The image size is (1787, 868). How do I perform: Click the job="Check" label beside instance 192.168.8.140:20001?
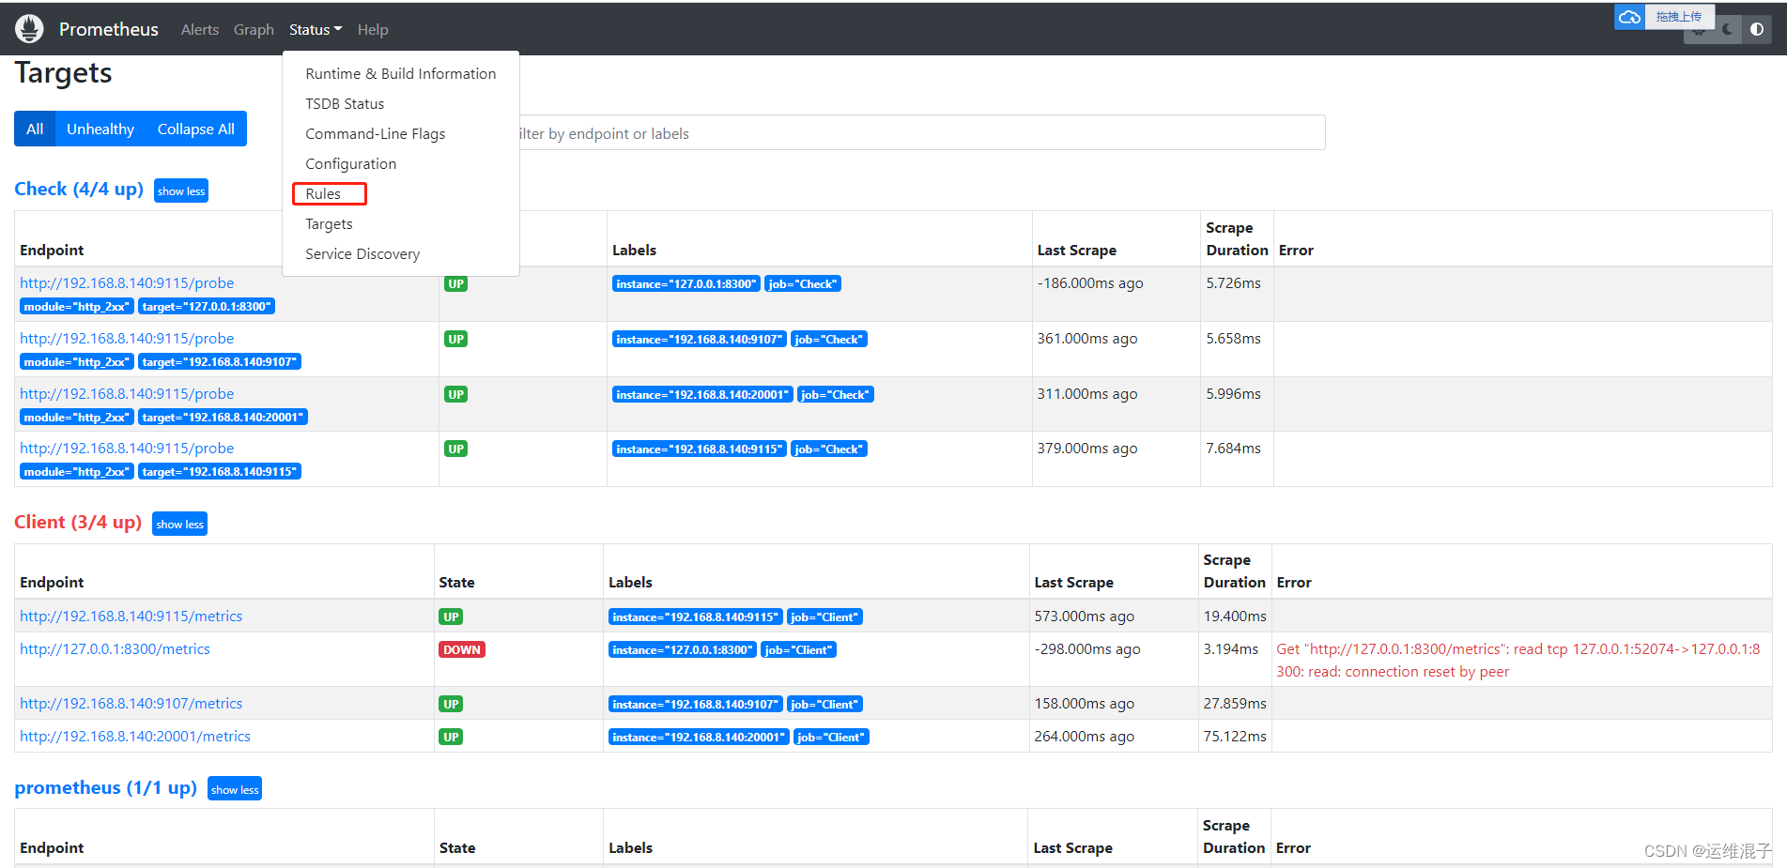[836, 394]
